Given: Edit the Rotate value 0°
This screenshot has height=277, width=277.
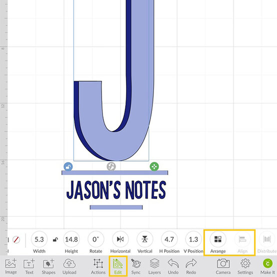Looking at the screenshot, I should point(95,239).
